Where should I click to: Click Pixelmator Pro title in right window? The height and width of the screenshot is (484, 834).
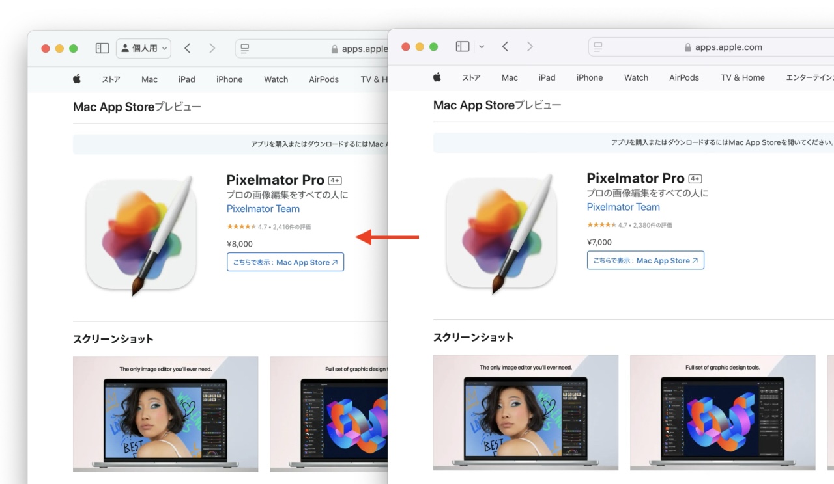[635, 178]
